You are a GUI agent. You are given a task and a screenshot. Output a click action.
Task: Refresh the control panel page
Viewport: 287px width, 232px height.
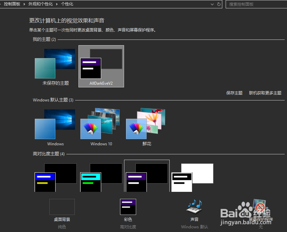click(x=219, y=4)
